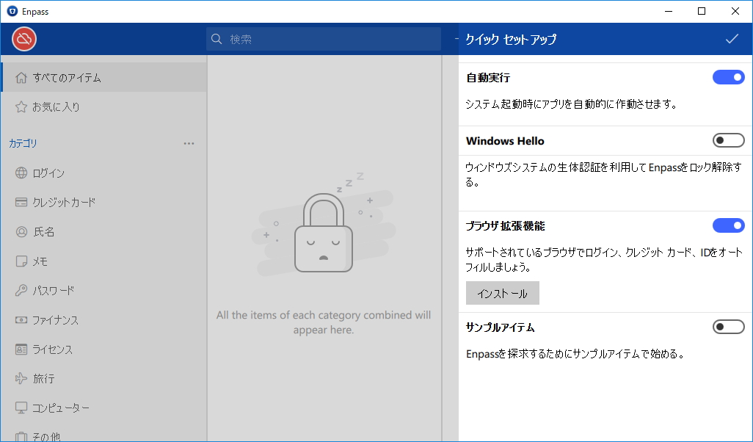Open the カテゴリ options via the three dots

coord(189,143)
